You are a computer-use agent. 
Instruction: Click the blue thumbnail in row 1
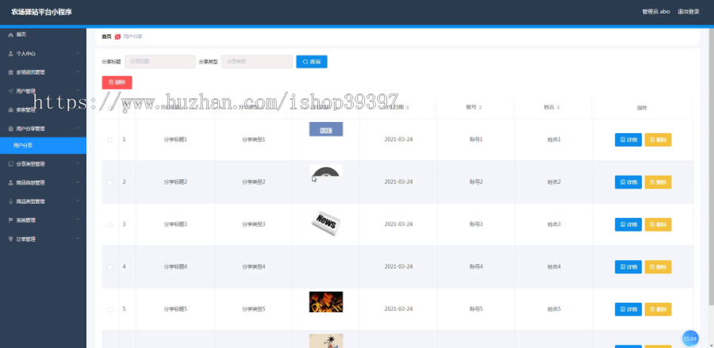point(326,129)
